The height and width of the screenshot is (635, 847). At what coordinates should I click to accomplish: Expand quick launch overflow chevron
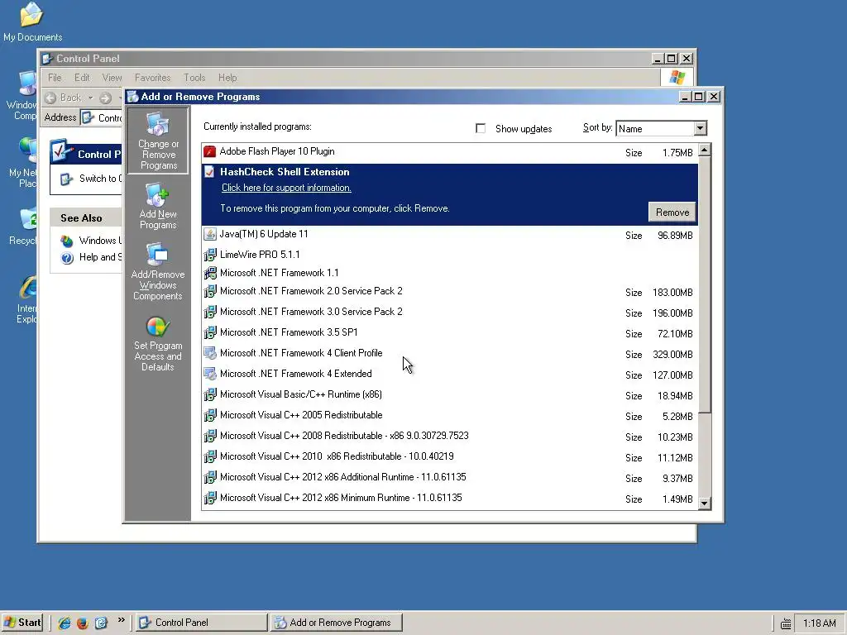121,620
